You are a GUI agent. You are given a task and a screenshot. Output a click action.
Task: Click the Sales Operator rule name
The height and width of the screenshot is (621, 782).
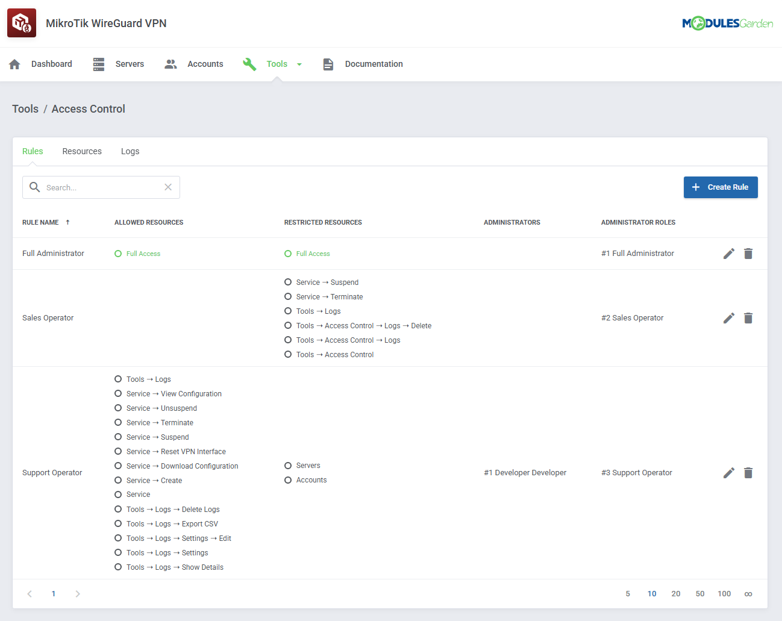pyautogui.click(x=48, y=318)
